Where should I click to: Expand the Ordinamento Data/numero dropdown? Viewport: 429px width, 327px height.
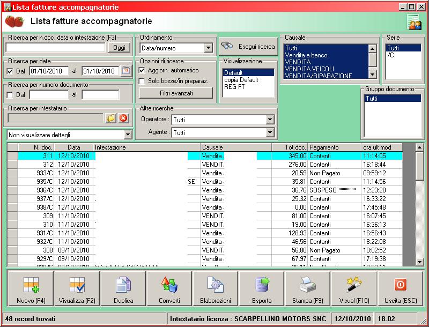pos(208,48)
